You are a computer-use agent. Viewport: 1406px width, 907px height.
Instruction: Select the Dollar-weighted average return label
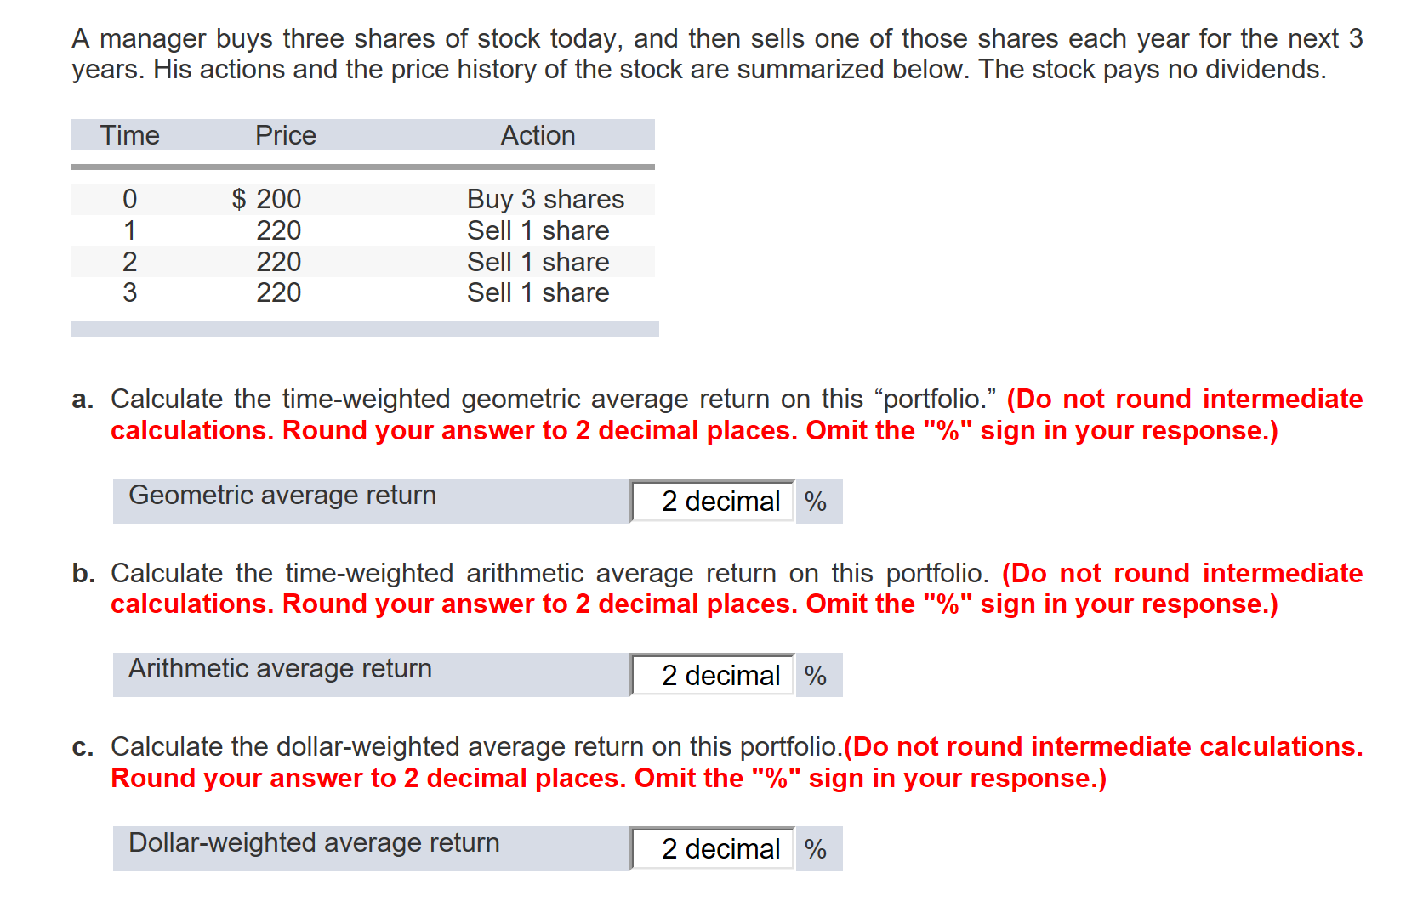(x=314, y=842)
